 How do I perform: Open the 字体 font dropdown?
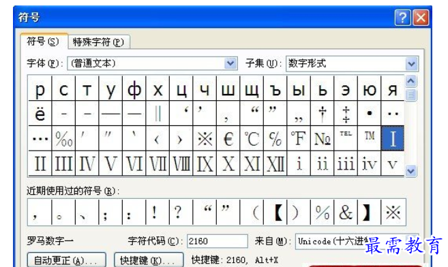coord(153,63)
